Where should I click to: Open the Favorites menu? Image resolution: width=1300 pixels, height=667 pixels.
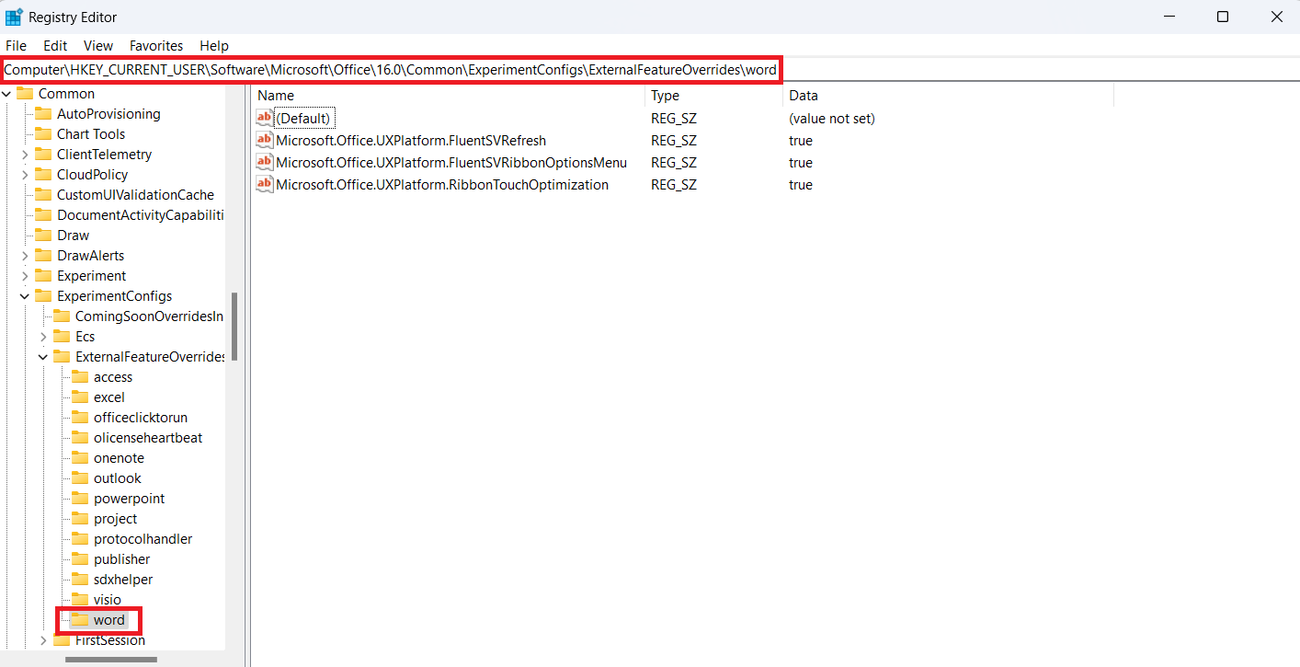(156, 45)
